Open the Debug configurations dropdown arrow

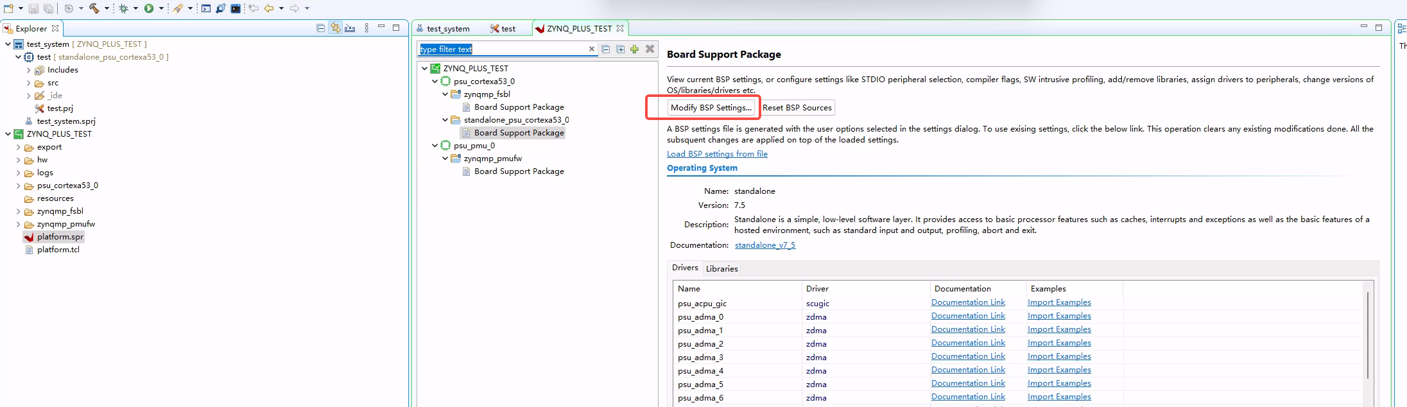pyautogui.click(x=135, y=8)
